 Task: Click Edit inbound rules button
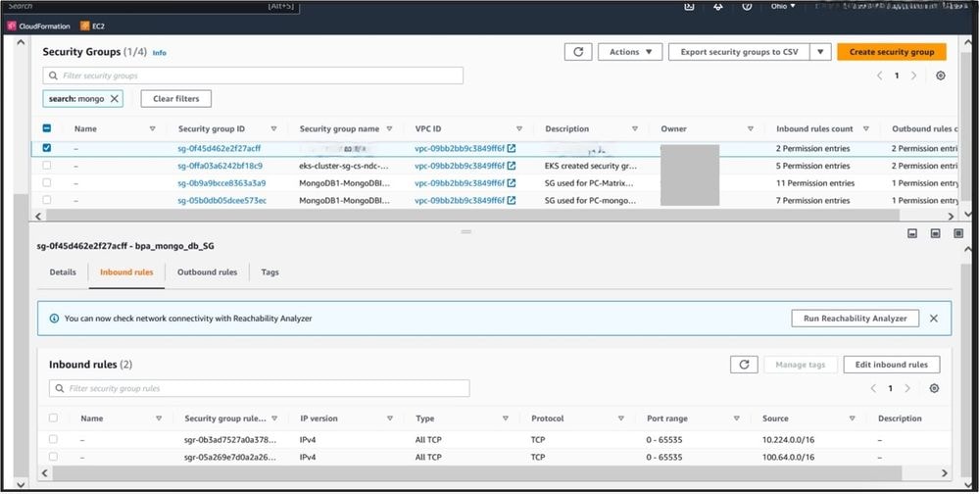click(x=892, y=365)
